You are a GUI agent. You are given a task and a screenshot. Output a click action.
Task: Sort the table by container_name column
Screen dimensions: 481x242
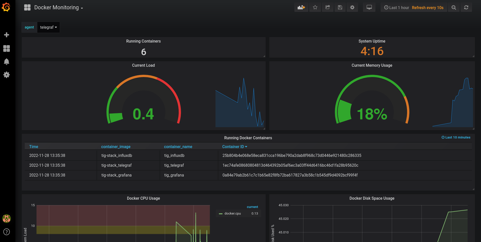[178, 147]
